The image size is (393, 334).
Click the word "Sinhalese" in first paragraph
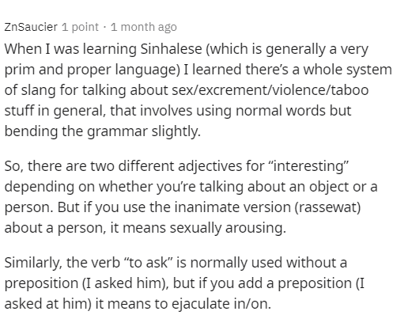[x=171, y=49]
